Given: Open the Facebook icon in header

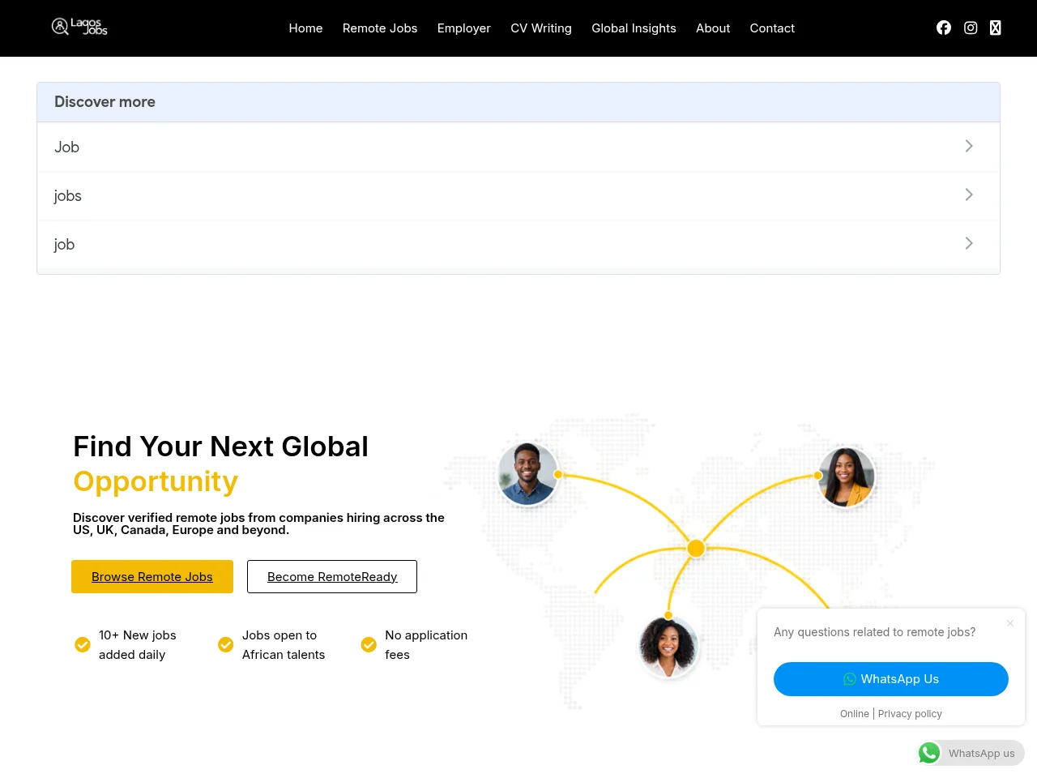Looking at the screenshot, I should (x=944, y=28).
